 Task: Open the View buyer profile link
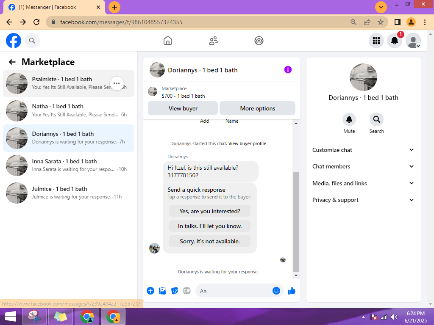tap(247, 143)
